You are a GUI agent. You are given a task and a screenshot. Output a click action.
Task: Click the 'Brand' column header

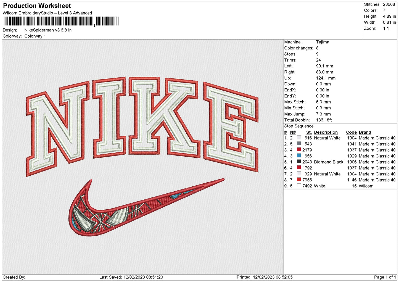(x=365, y=132)
